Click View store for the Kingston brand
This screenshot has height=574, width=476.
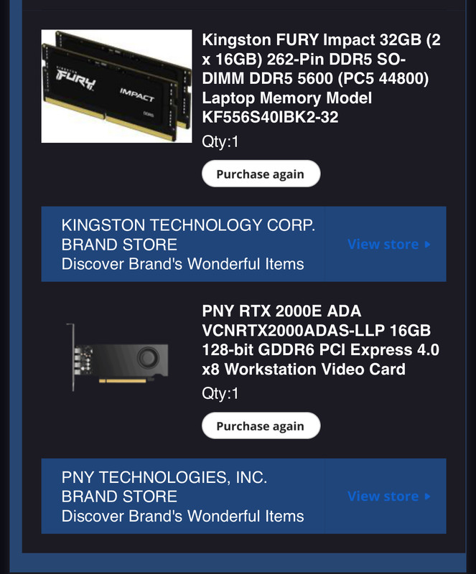pos(383,244)
